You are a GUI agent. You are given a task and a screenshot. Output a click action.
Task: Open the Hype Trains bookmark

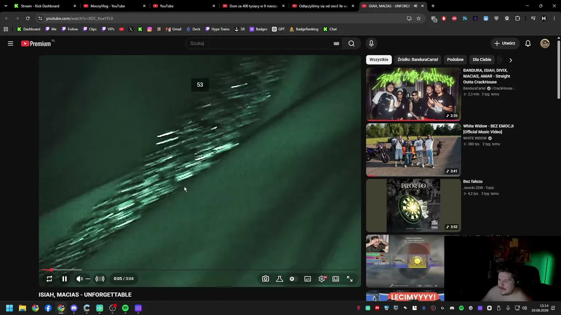(217, 29)
